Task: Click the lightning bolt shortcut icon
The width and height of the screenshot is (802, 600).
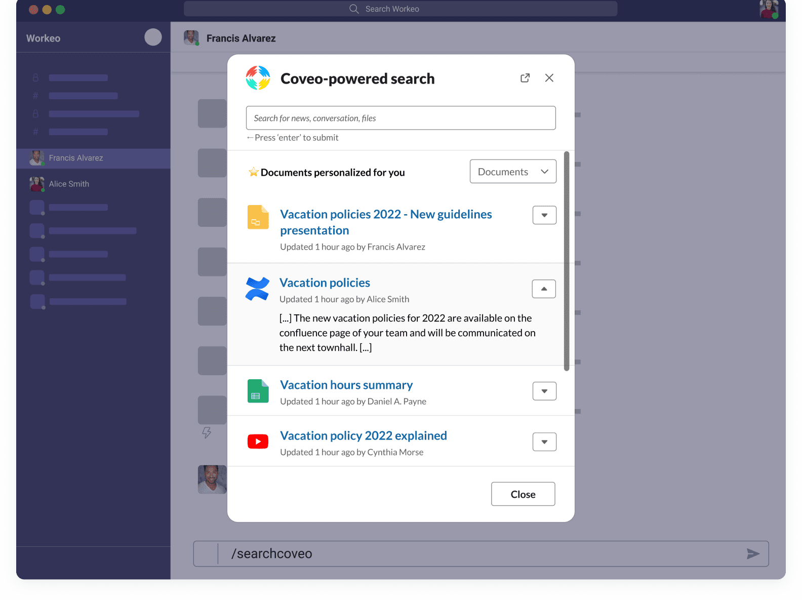Action: [207, 432]
